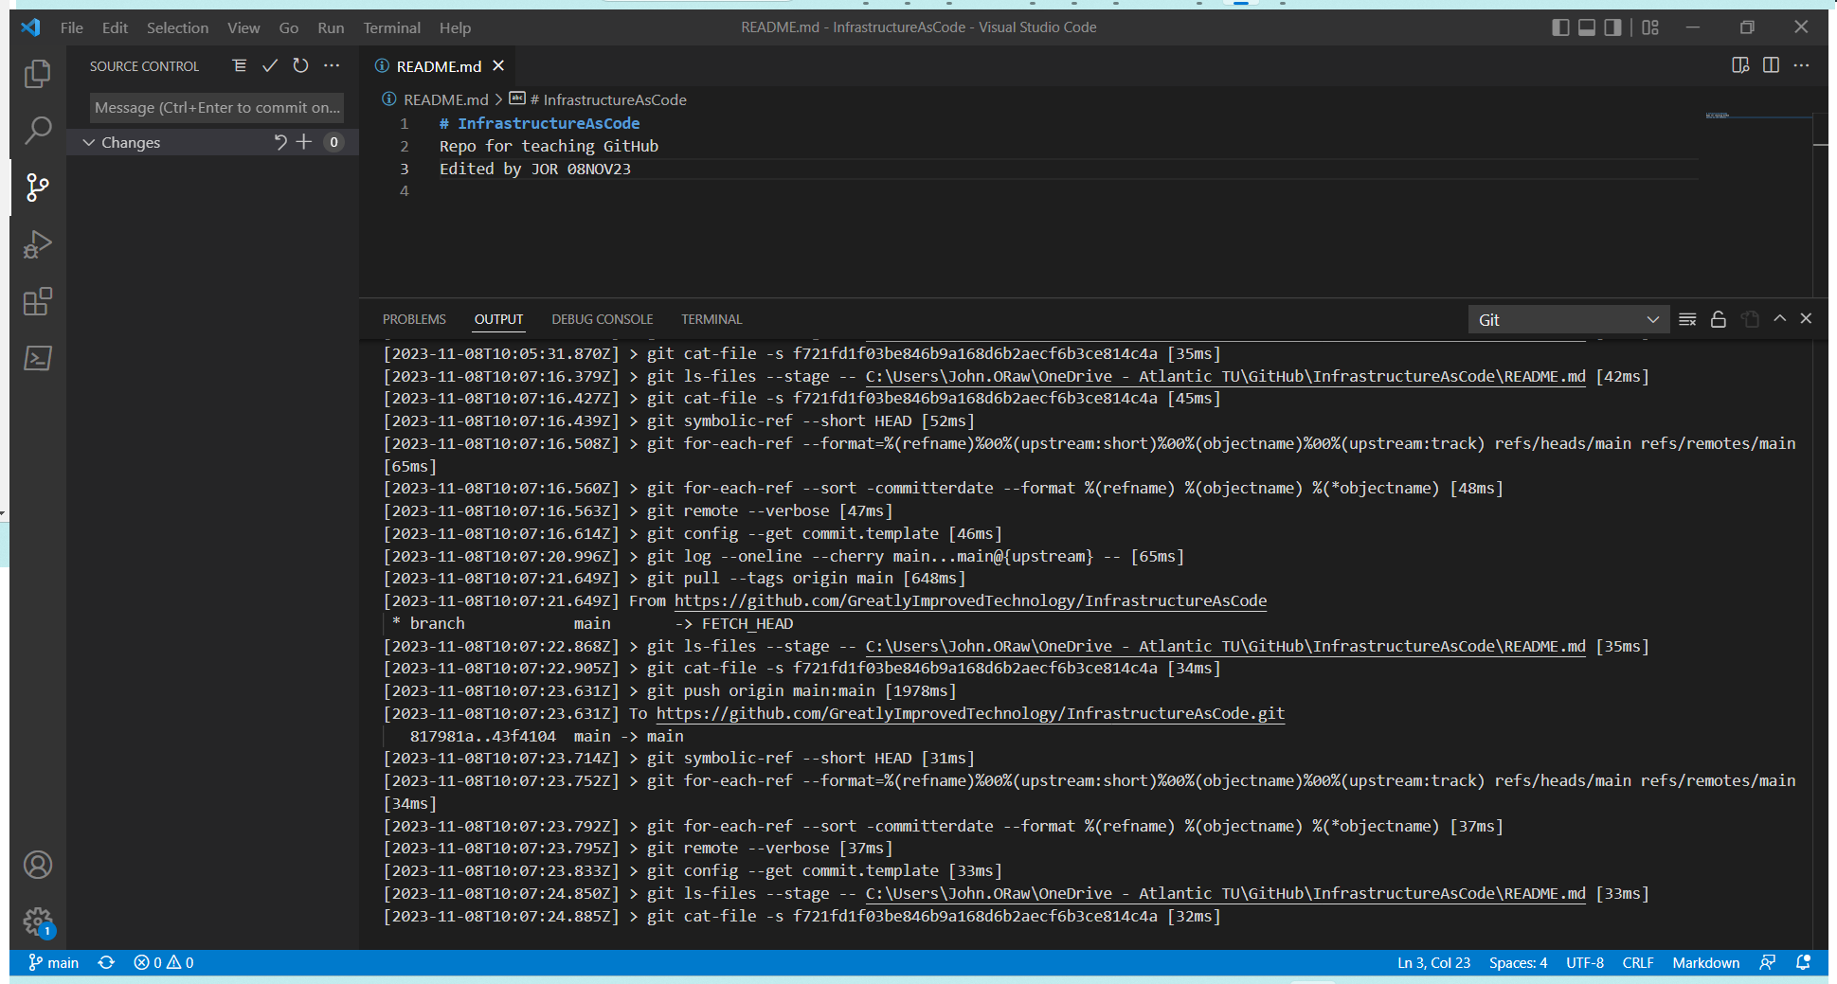Image resolution: width=1837 pixels, height=984 pixels.
Task: Open the Search view in activity bar
Action: point(37,130)
